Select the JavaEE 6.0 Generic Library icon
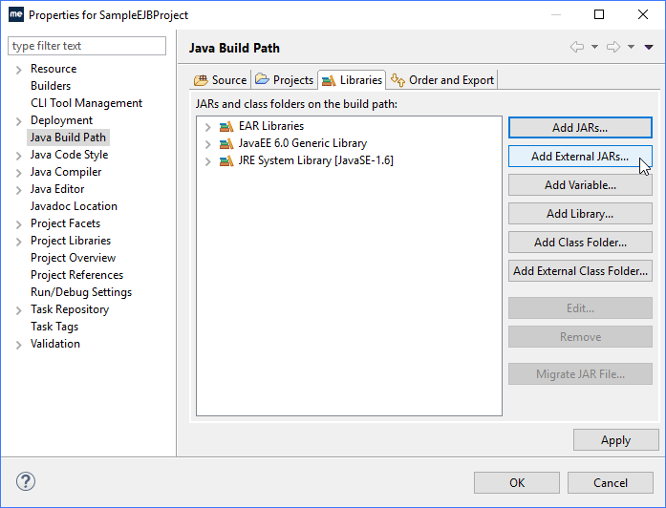Viewport: 666px width, 508px height. [226, 143]
